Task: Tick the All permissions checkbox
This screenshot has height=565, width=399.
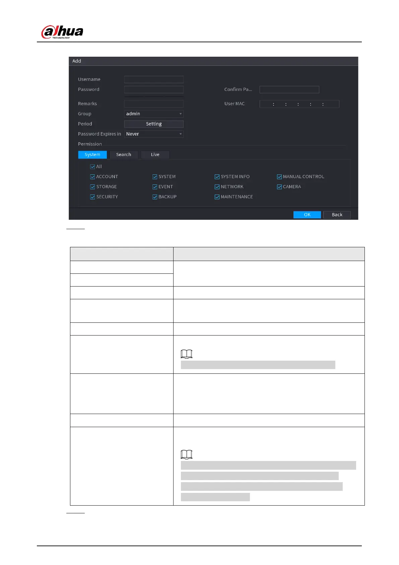Action: [x=92, y=167]
